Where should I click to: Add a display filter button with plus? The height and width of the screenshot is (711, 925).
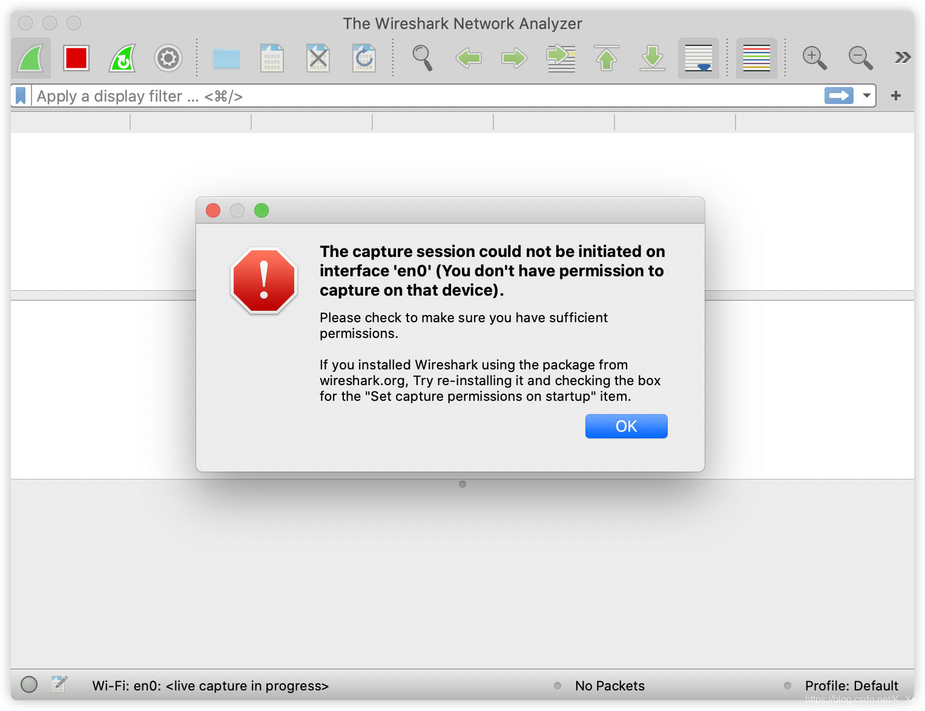[896, 96]
